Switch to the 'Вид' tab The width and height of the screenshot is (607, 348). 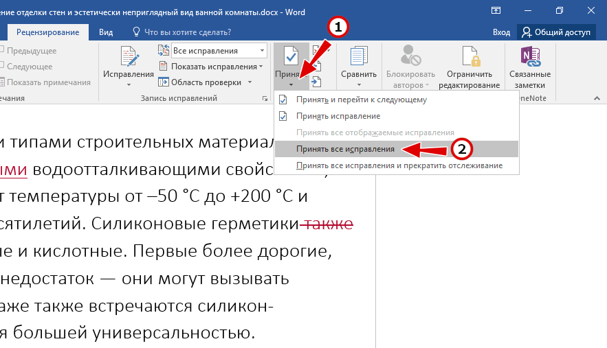pos(106,32)
